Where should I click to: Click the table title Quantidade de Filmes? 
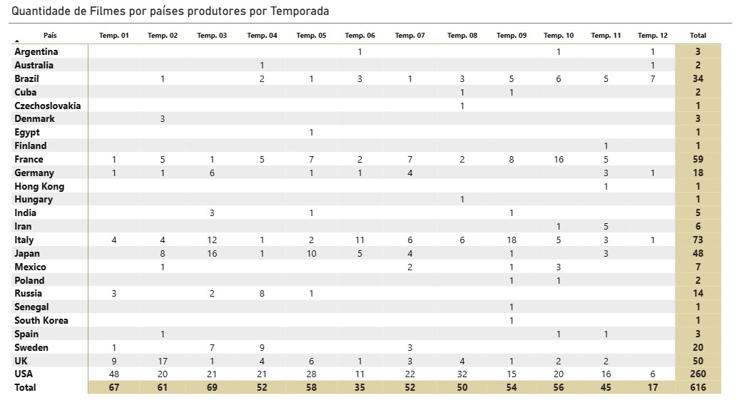pos(170,11)
